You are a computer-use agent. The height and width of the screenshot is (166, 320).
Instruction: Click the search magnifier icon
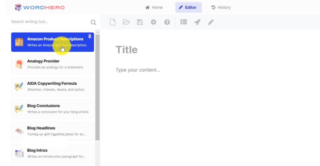93,22
